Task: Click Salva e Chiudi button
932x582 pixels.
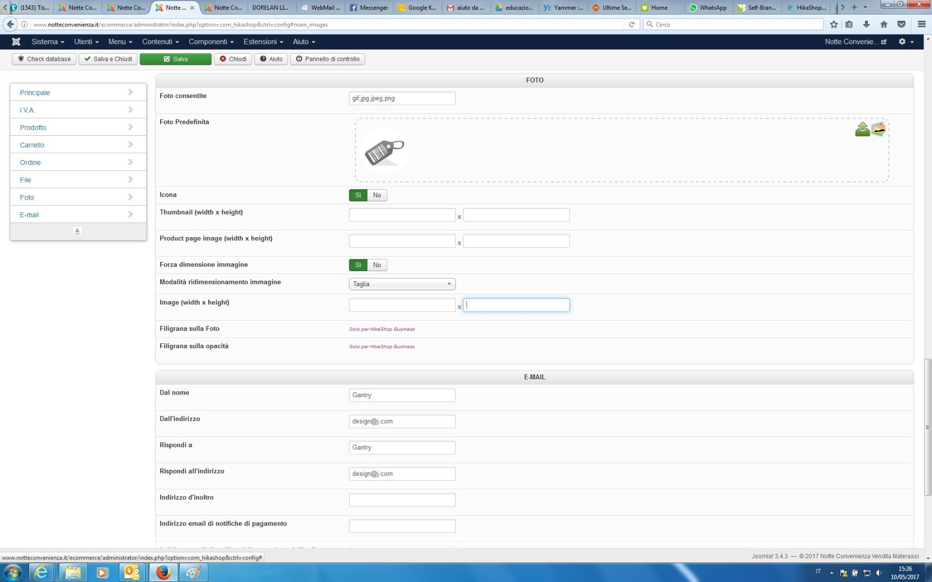Action: (108, 59)
